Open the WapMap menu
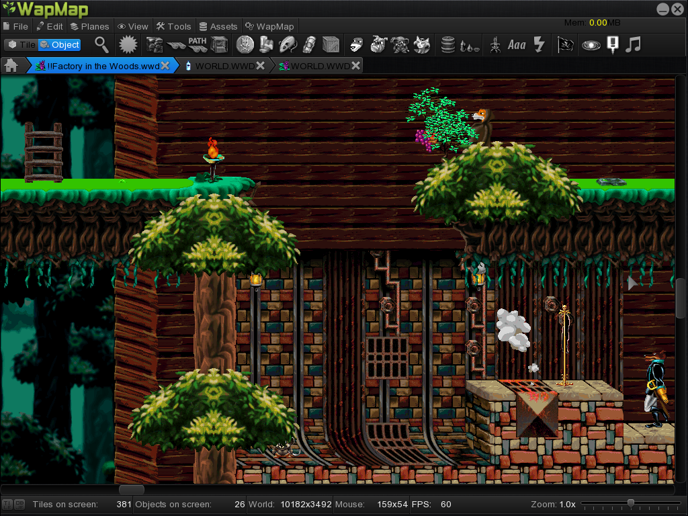 point(269,26)
